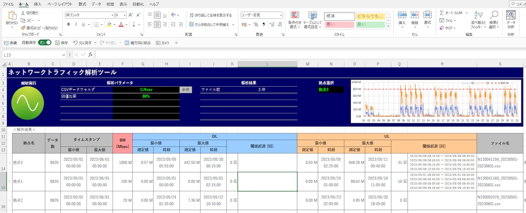526x213 pixels.
Task: Open the File (ファイル) tab
Action: point(8,4)
